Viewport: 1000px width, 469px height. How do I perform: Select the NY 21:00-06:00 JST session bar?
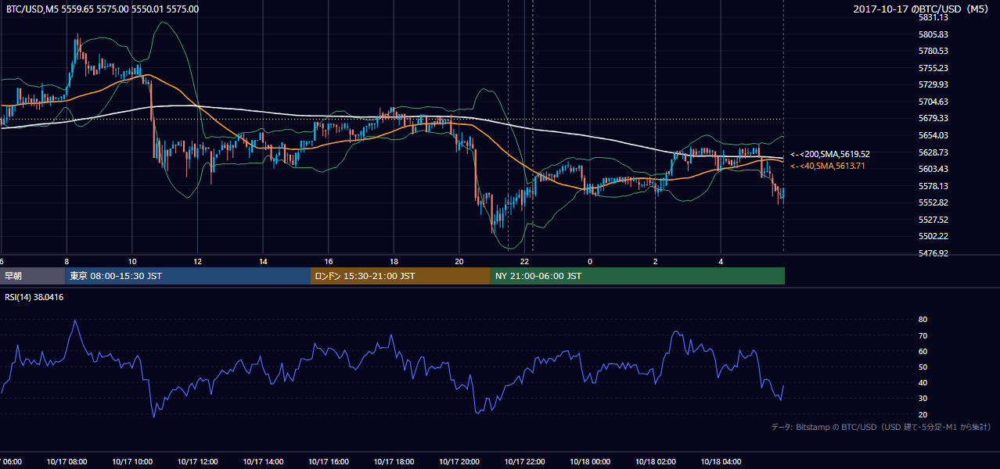pyautogui.click(x=638, y=276)
